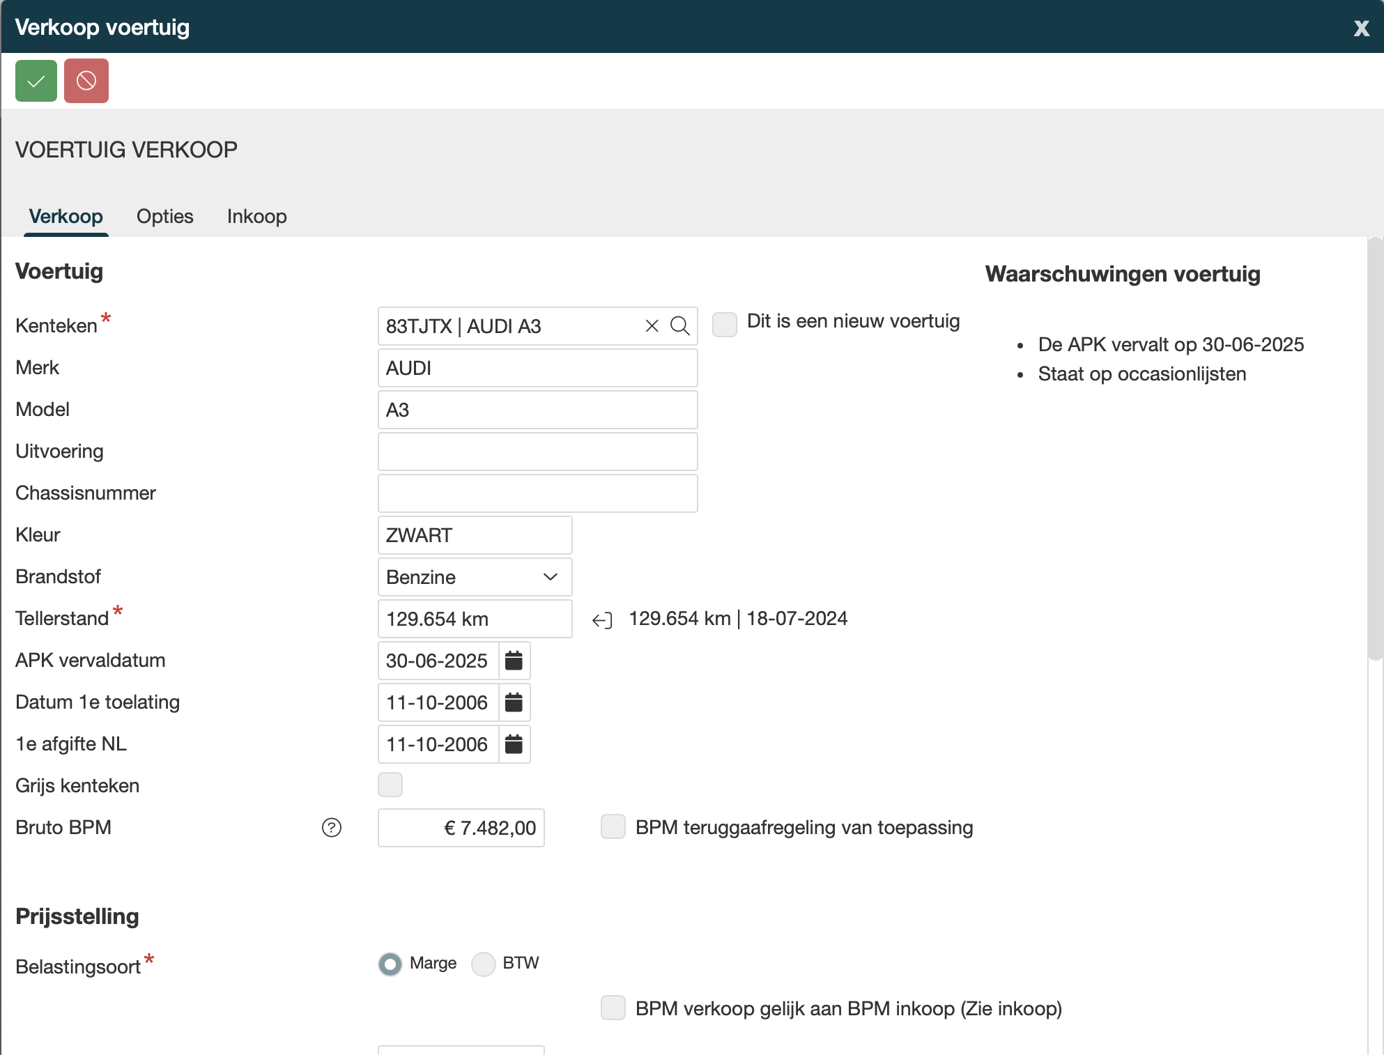Open APK vervaldatum calendar picker
The image size is (1384, 1055).
point(514,661)
